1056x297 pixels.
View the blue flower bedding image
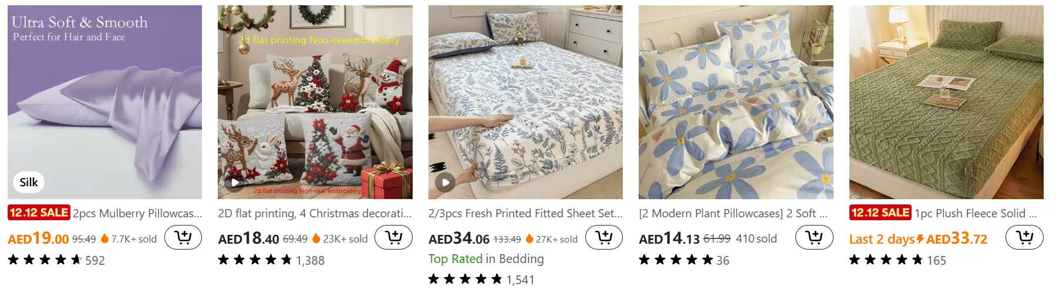click(x=736, y=103)
